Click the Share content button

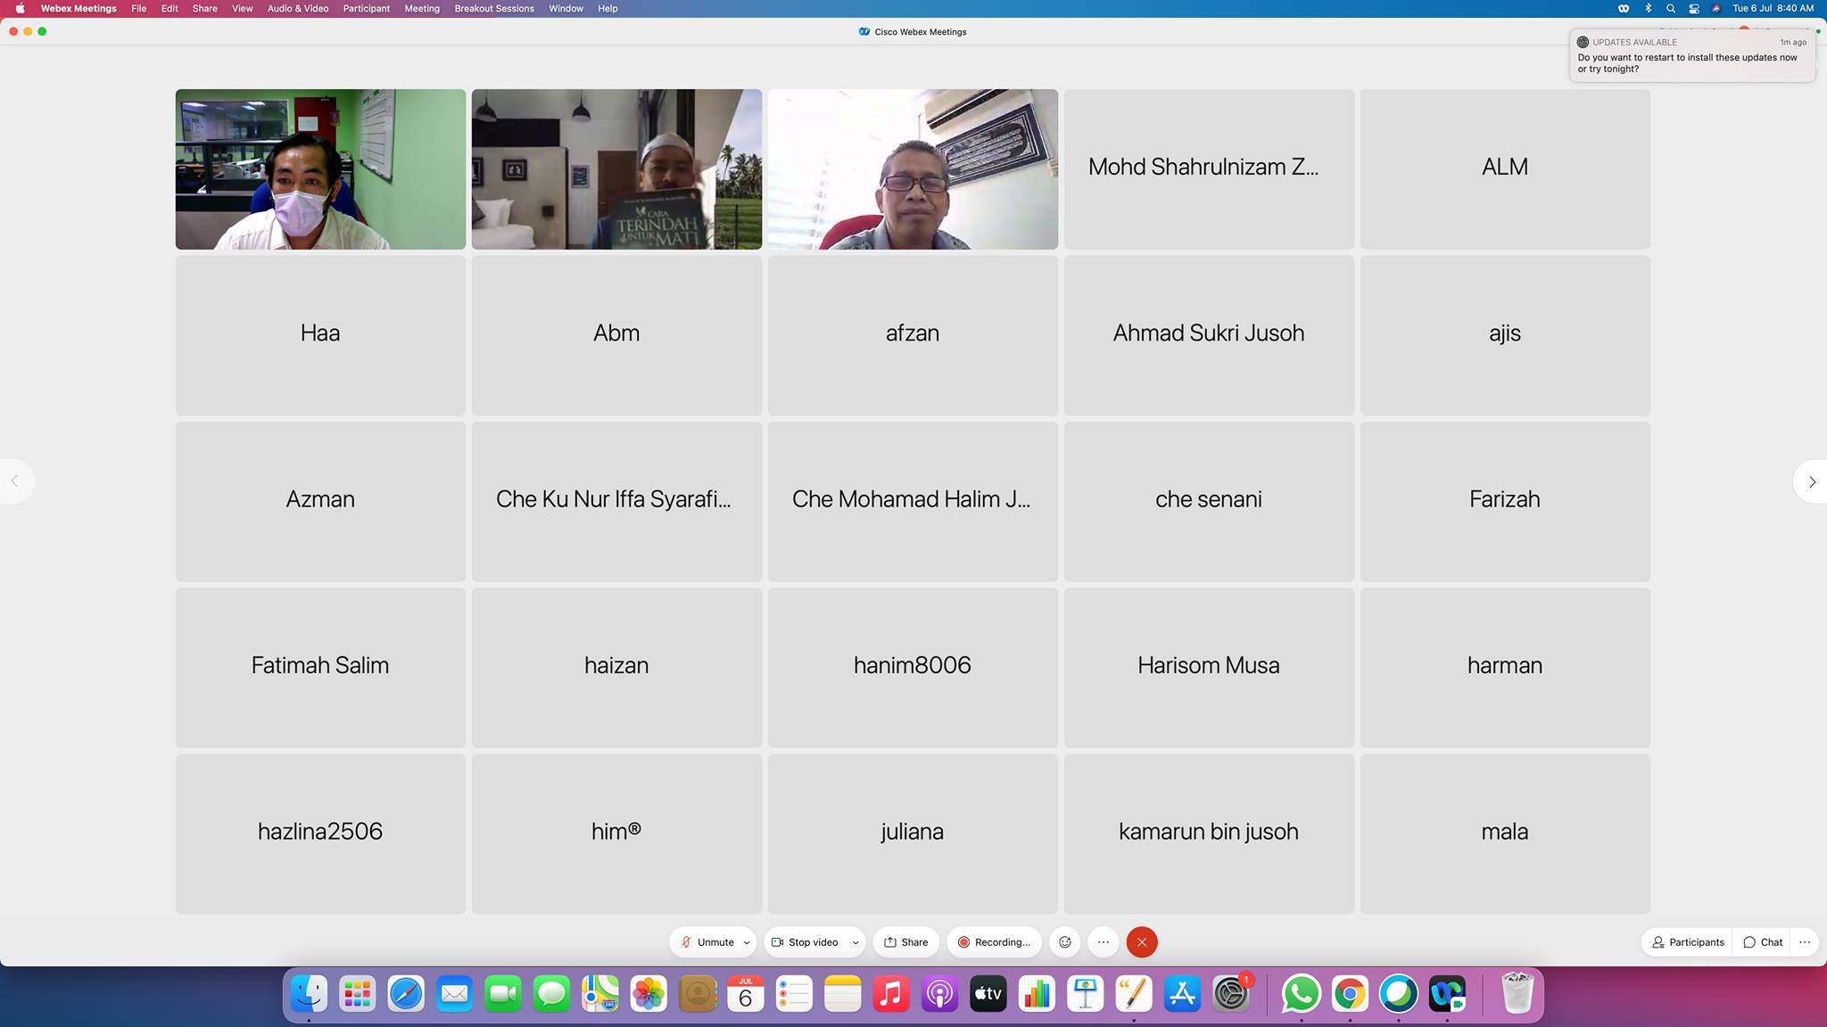tap(905, 942)
